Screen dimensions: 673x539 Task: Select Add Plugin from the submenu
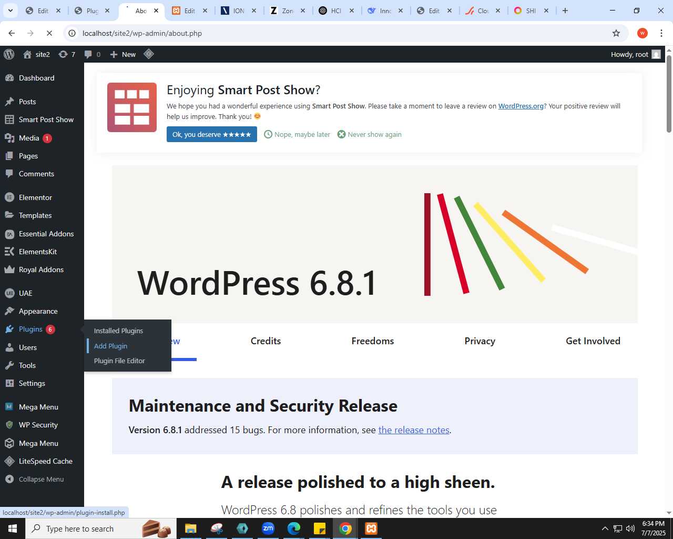110,346
